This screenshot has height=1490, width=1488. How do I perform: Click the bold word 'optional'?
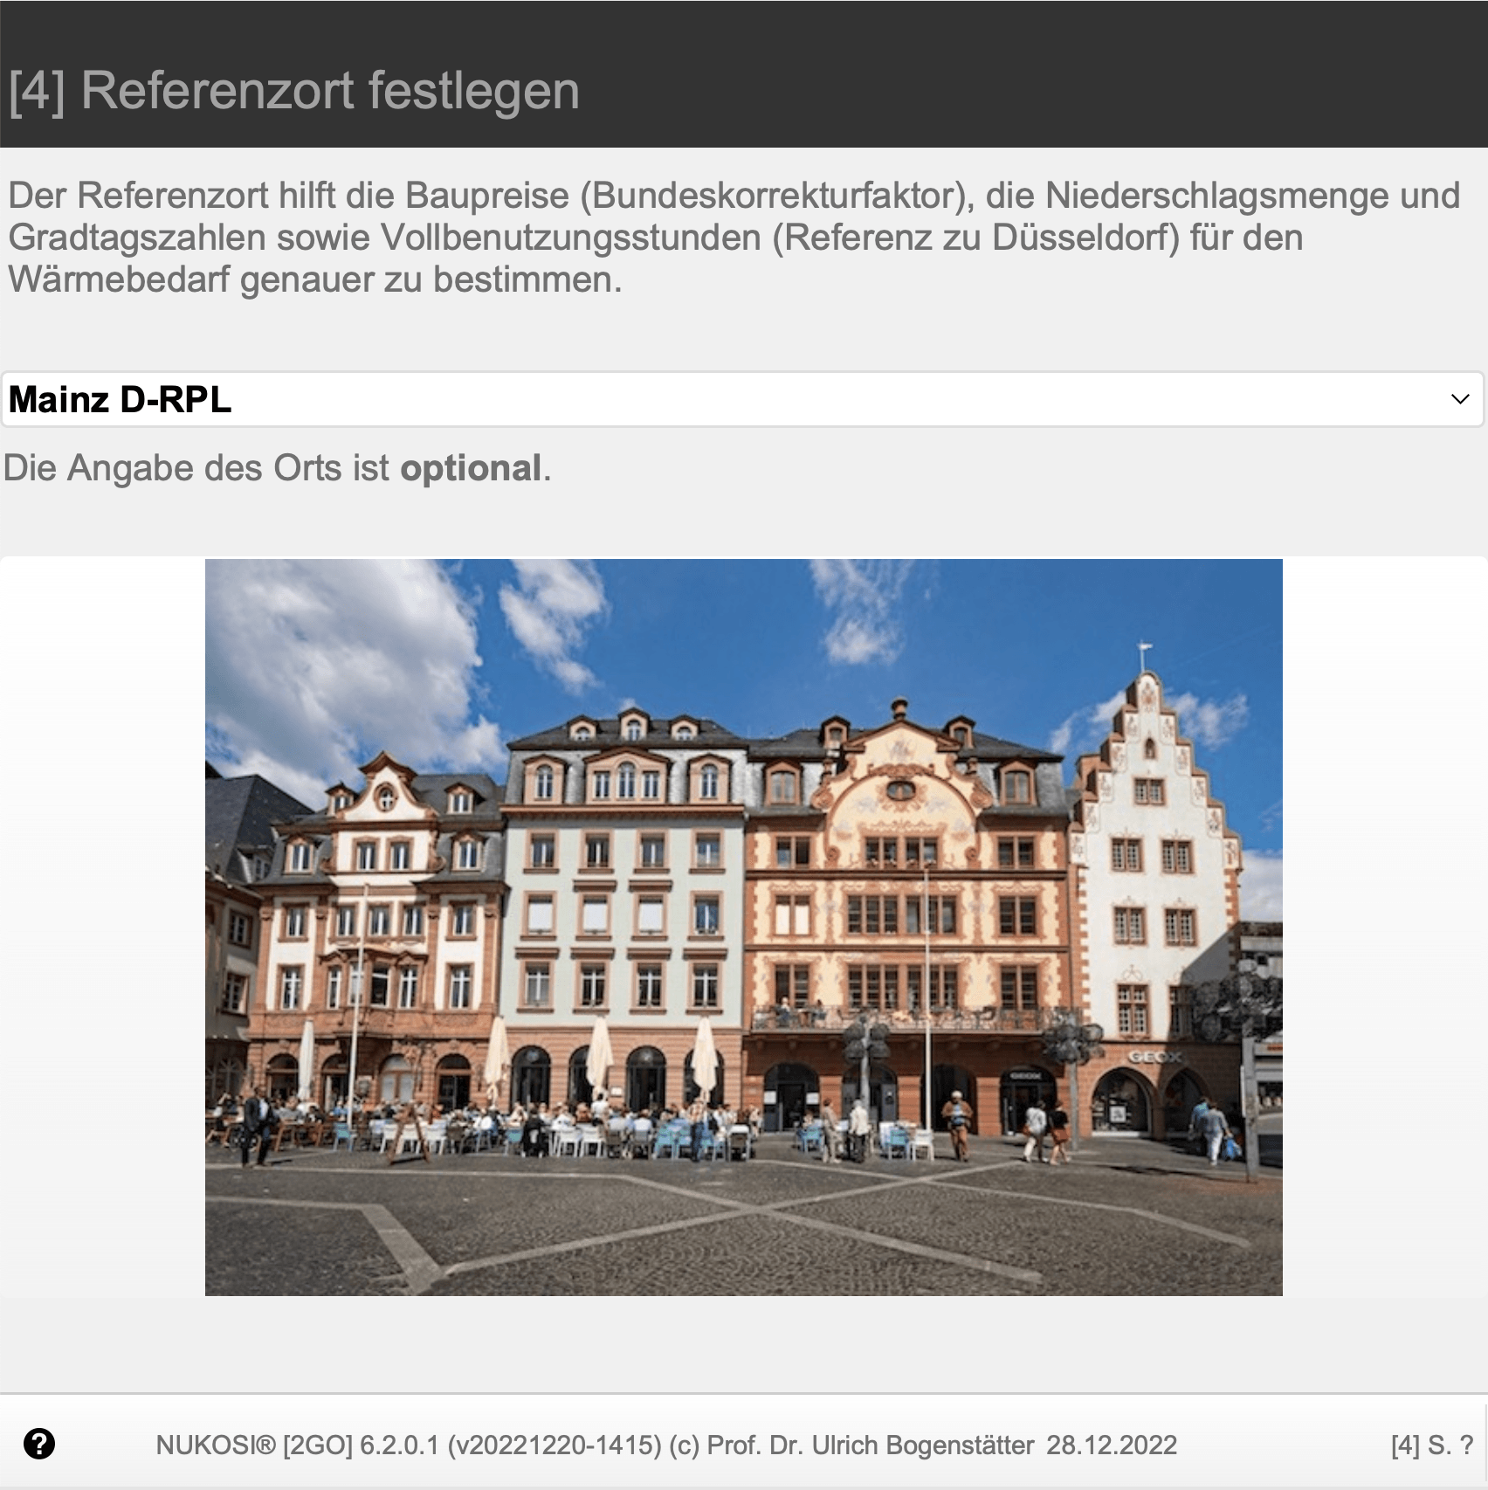[471, 468]
